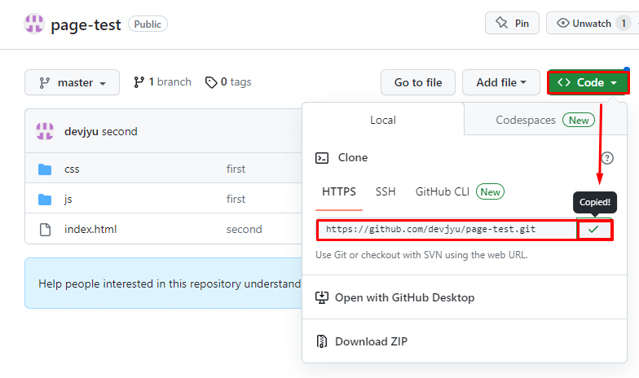Click the repository owner avatar beside page-test
Viewport: 639px width, 378px height.
(34, 23)
